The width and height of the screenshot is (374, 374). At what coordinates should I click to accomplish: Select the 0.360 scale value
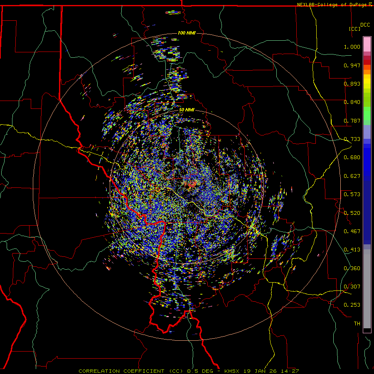352,268
